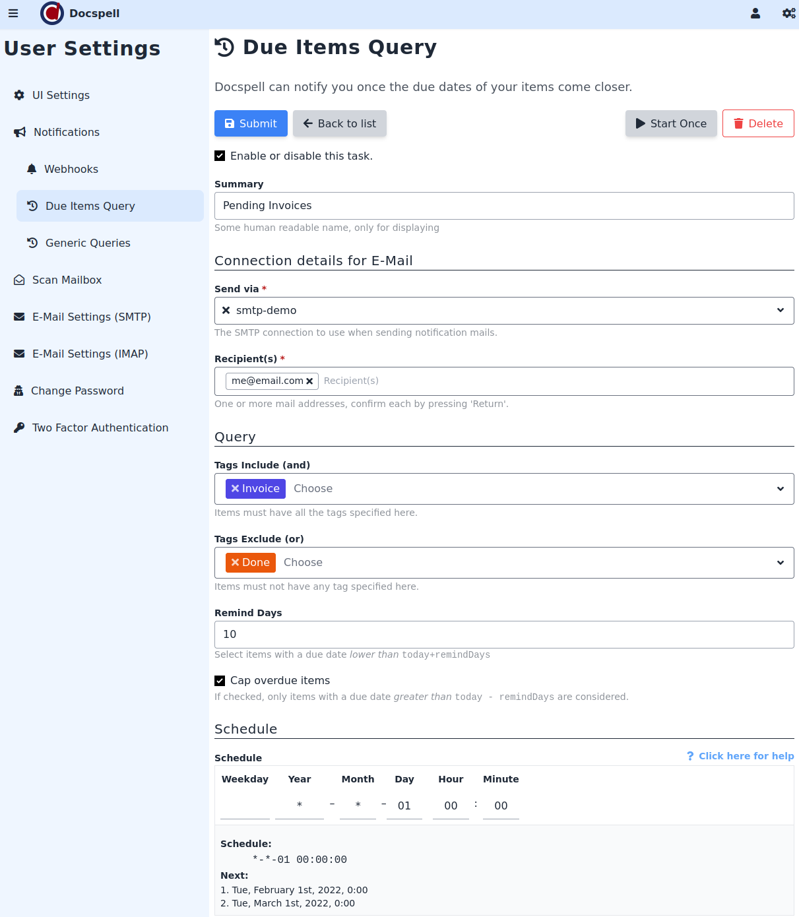Screen dimensions: 799x917
Task: Open the Tags Exclude dropdown arrow
Action: click(781, 563)
